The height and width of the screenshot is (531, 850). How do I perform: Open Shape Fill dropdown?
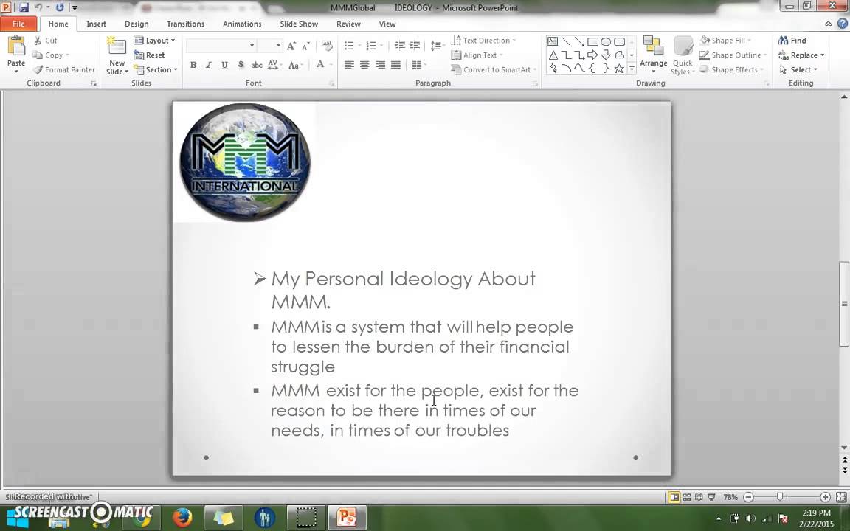tap(726, 41)
